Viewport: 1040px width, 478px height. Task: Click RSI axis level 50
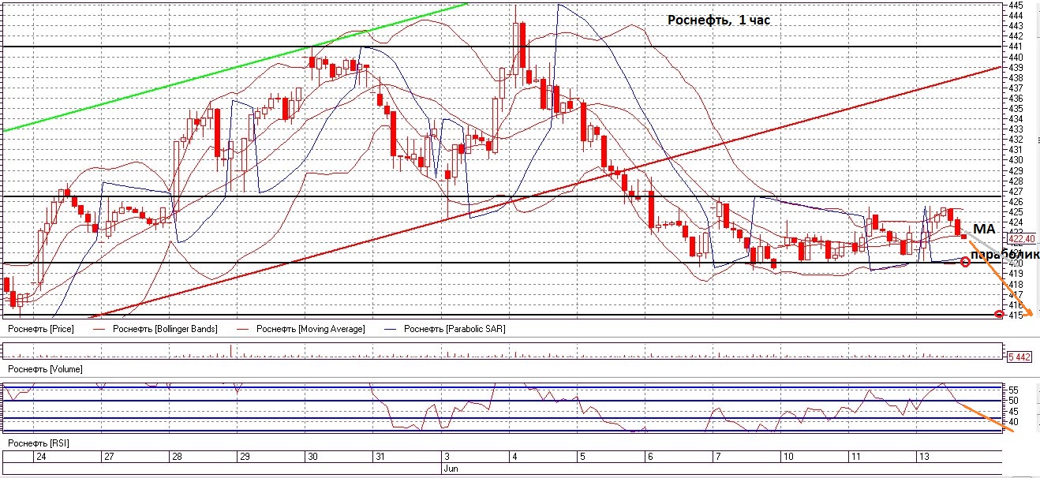[x=1014, y=401]
